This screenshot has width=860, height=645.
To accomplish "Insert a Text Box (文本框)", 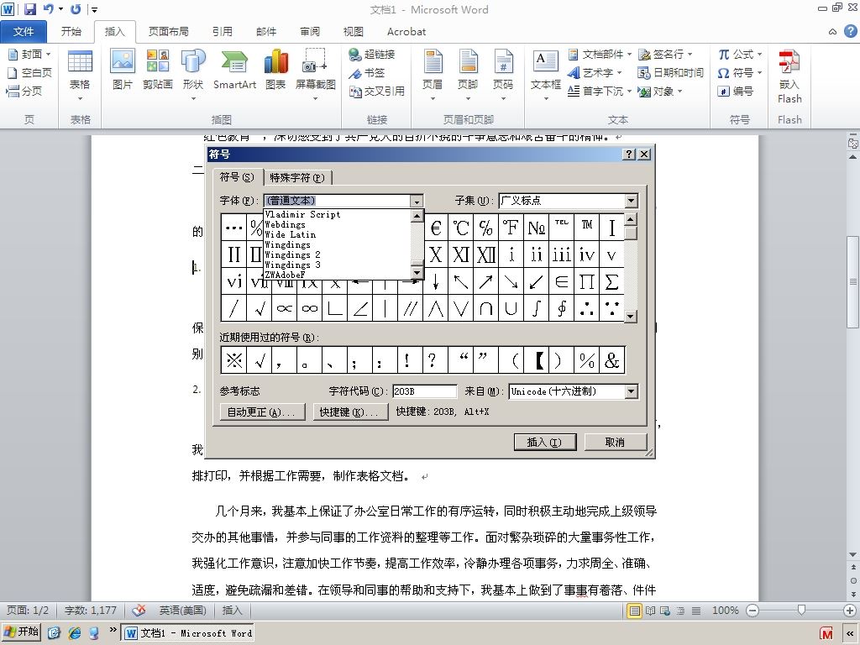I will click(x=546, y=75).
